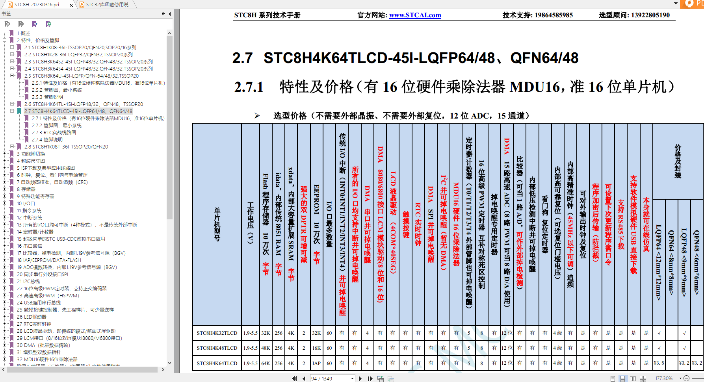Screen dimensions: 704x382
Task: Go to the previous page
Action: click(304, 378)
